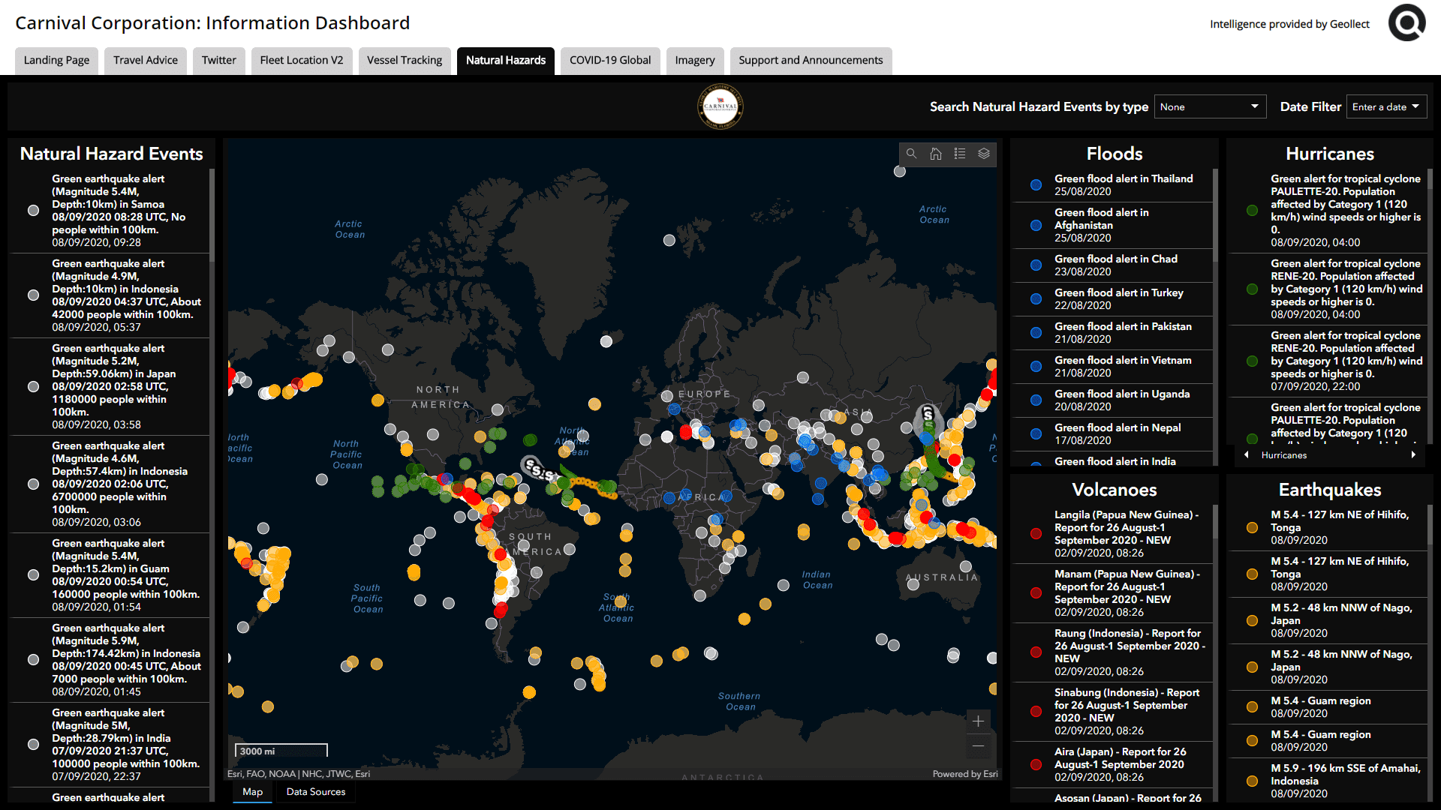Viewport: 1441px width, 810px height.
Task: Reset map to home extent
Action: 935,154
